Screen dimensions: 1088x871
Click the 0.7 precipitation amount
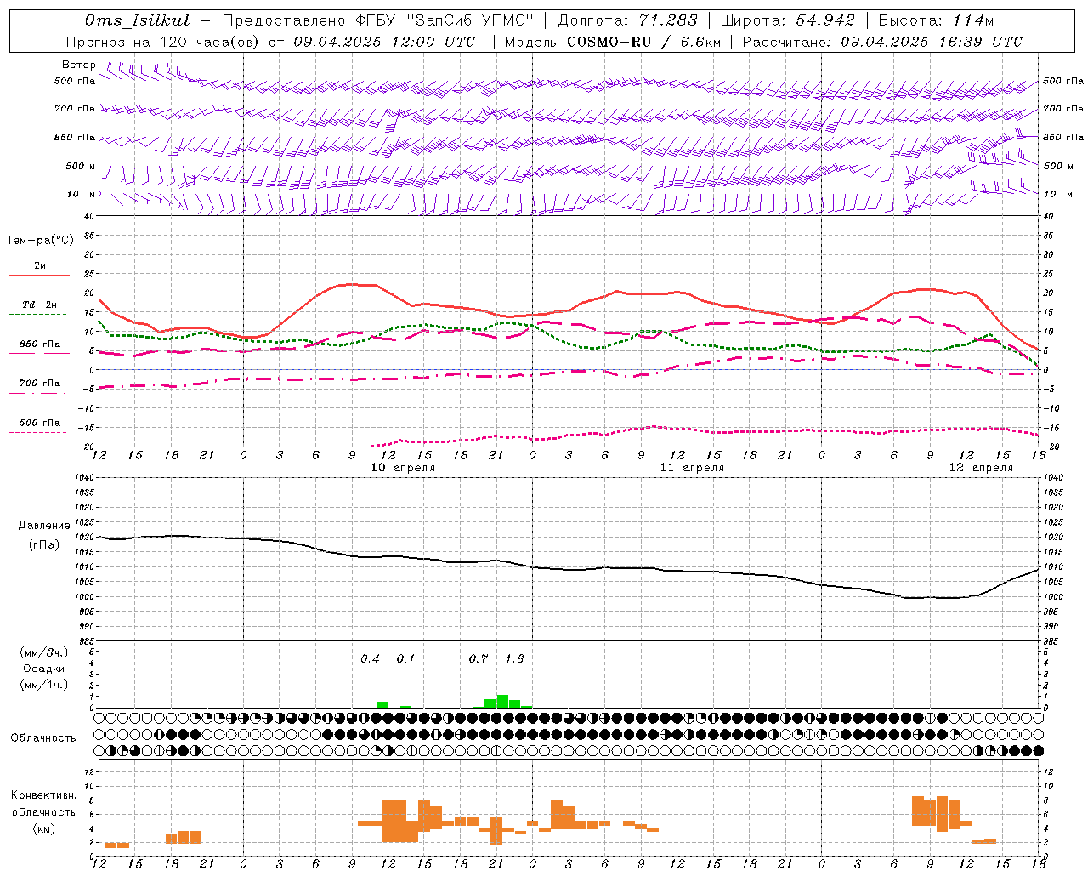479,658
